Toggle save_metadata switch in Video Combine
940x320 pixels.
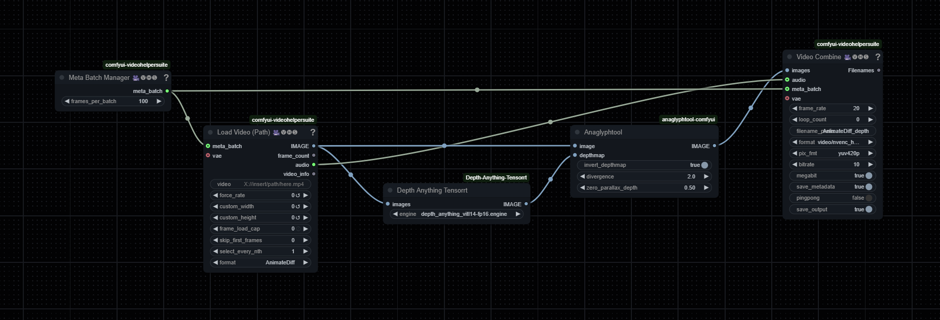point(869,187)
